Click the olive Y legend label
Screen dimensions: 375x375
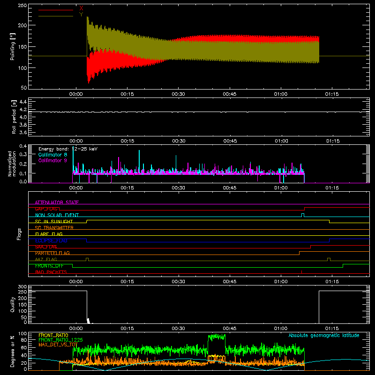(x=81, y=15)
